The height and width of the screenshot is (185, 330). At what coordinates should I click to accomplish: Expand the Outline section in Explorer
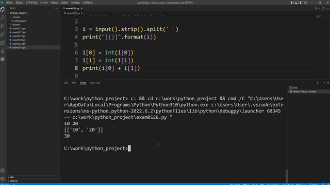tap(12, 177)
